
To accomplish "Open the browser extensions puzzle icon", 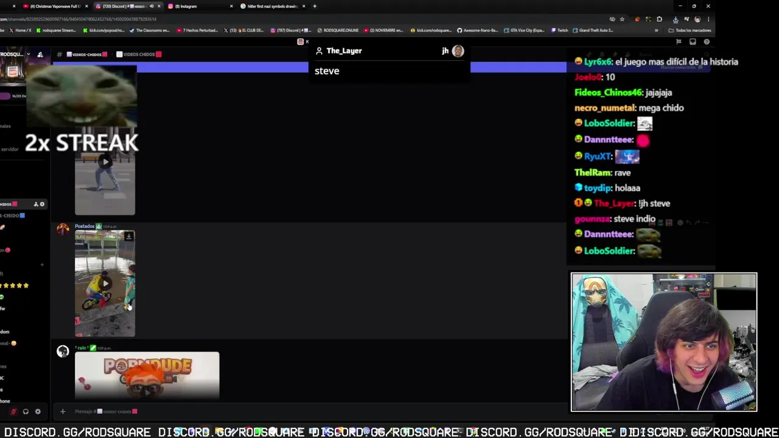I will tap(659, 19).
